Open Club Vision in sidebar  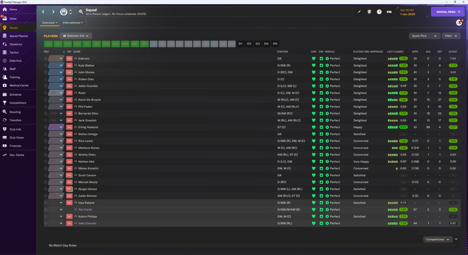click(x=17, y=138)
